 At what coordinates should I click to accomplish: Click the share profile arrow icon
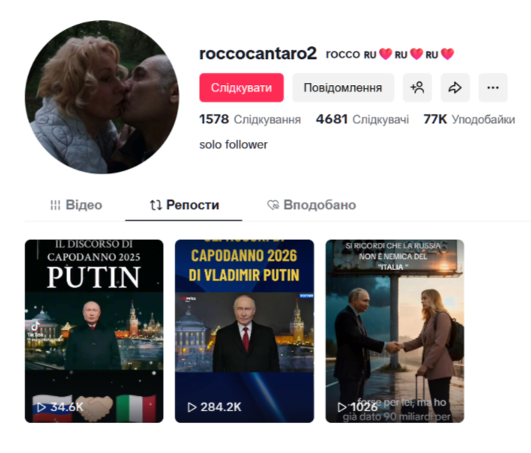455,88
